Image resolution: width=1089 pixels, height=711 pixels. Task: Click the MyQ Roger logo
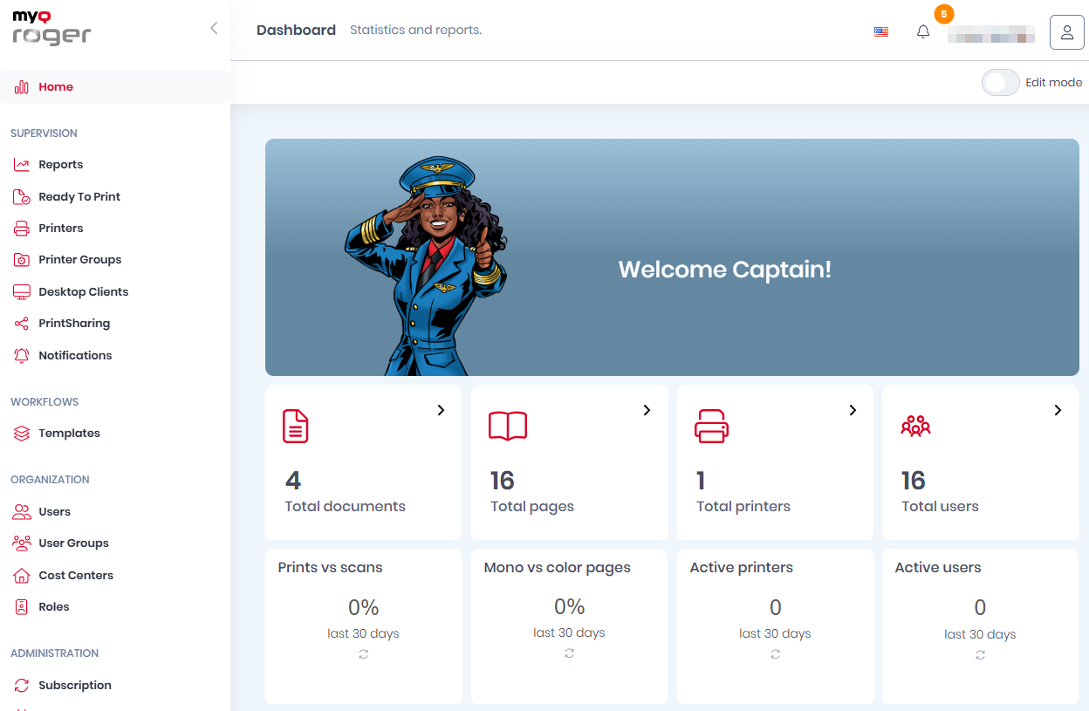point(51,29)
